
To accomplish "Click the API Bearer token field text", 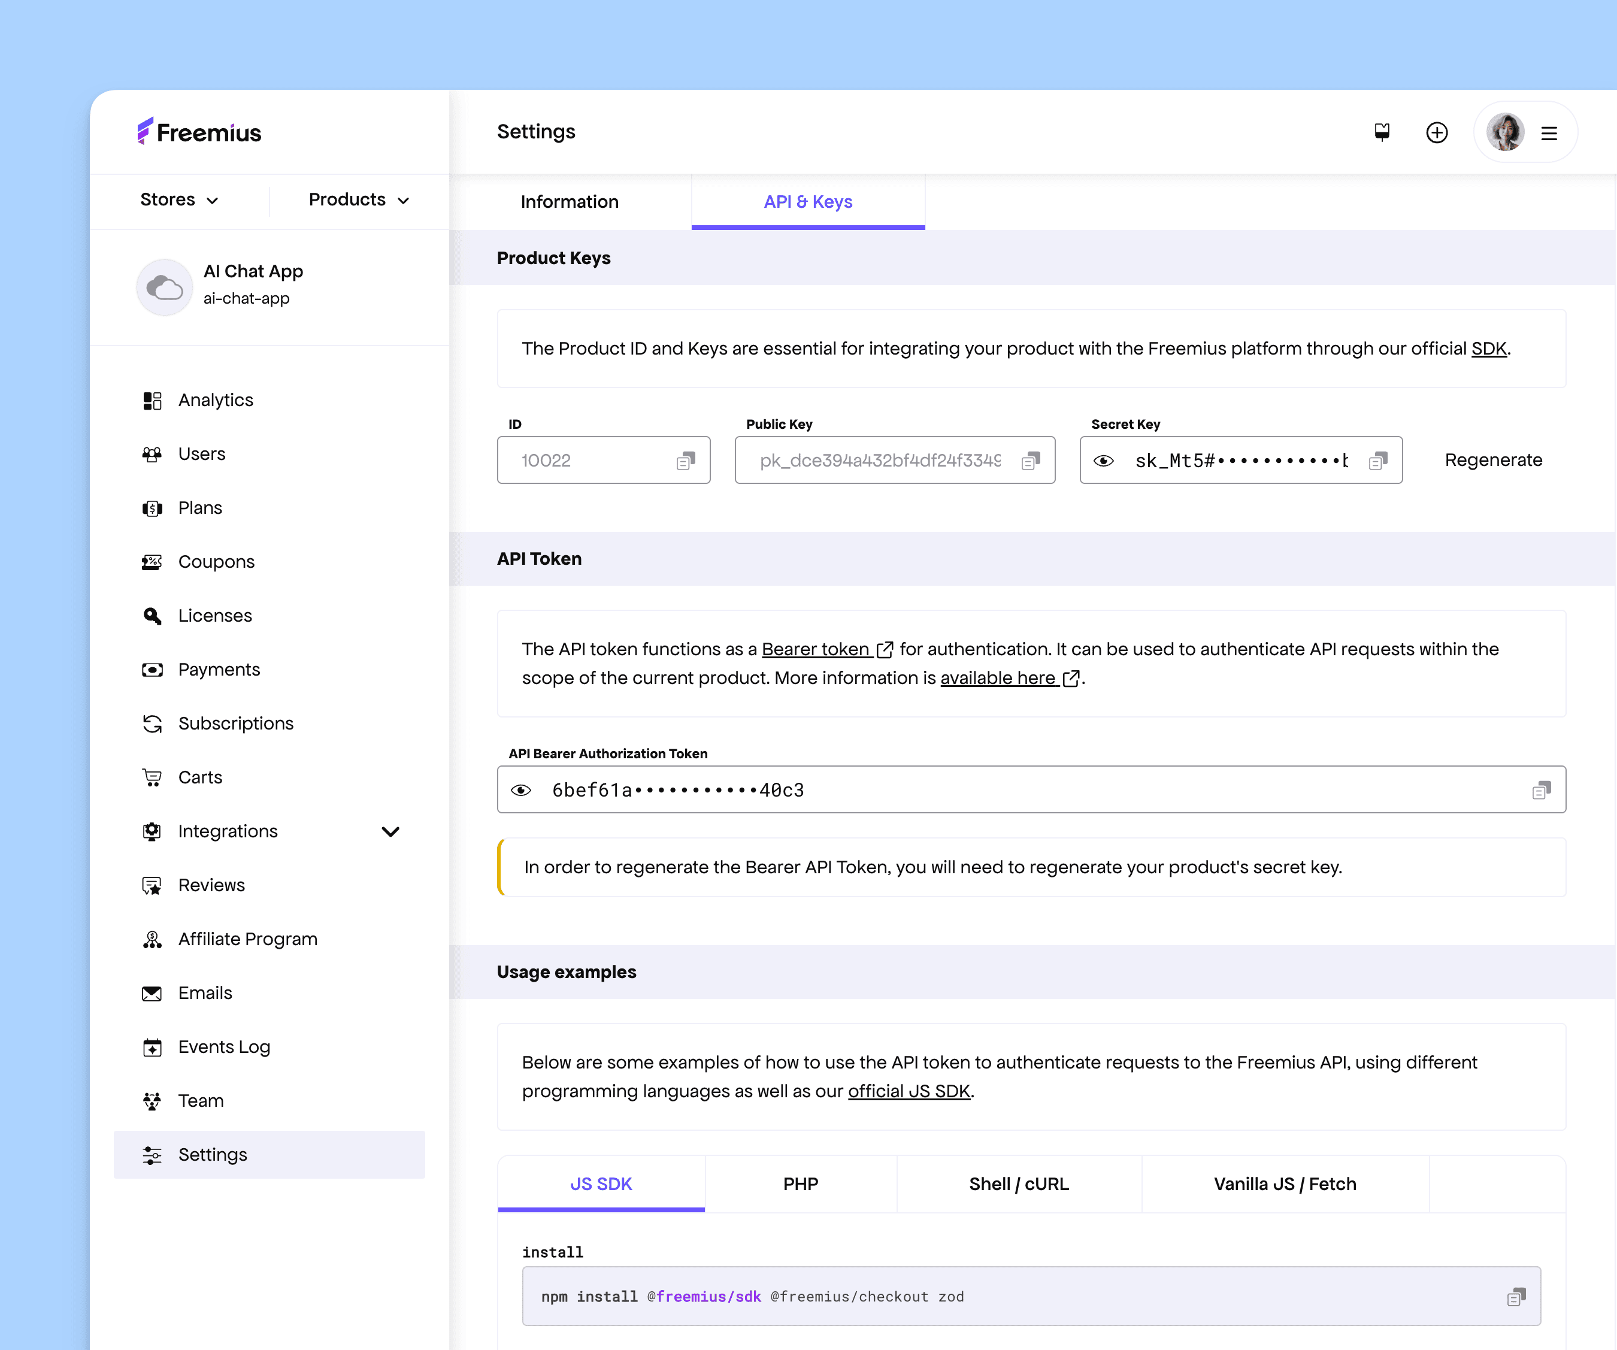I will pyautogui.click(x=679, y=790).
